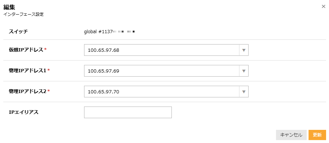This screenshot has width=329, height=143.
Task: Expand the 物理IPアドレス2 dropdown arrow
Action: 243,92
